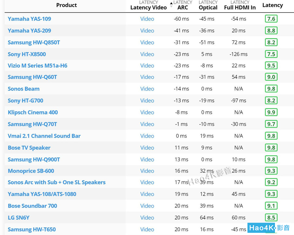Play Video link for Klipsch Cinema 400

click(147, 112)
